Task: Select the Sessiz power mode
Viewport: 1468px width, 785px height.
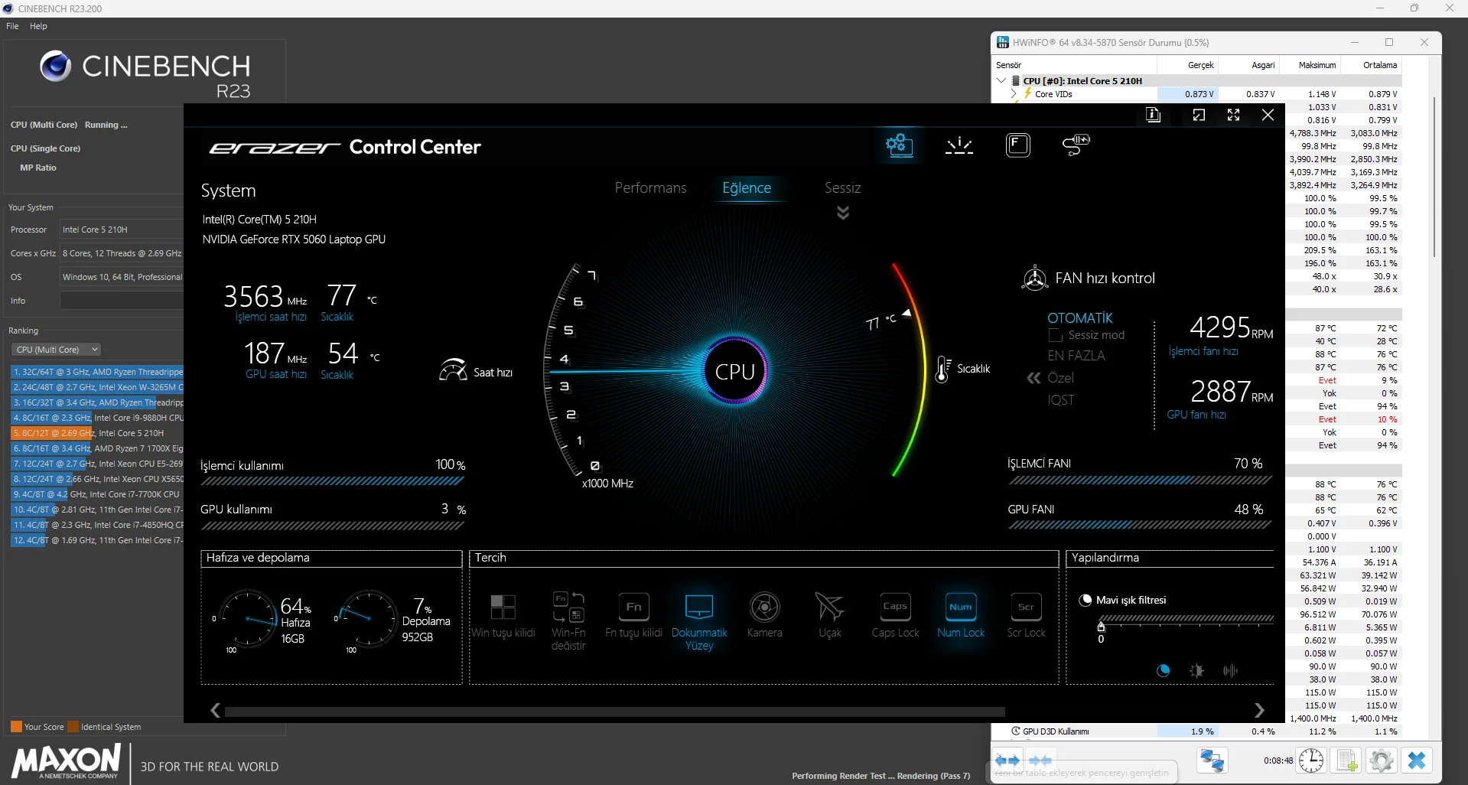Action: tap(842, 188)
